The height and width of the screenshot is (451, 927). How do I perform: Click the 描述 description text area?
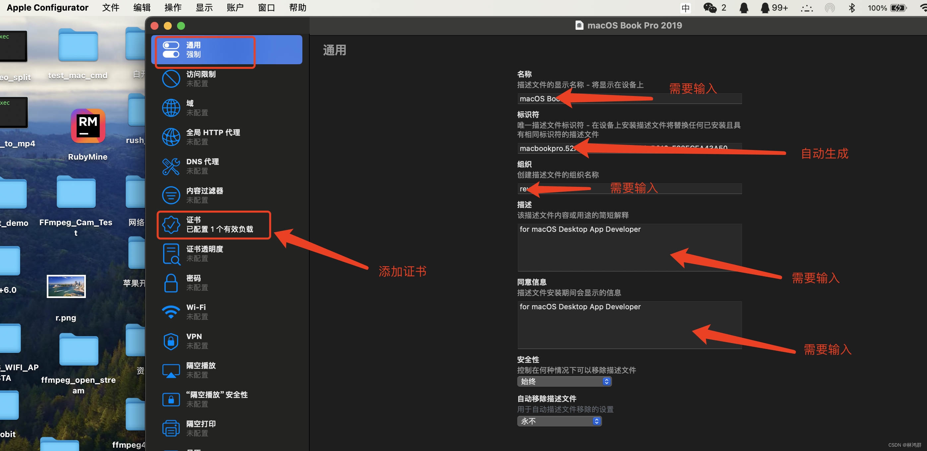pyautogui.click(x=629, y=247)
